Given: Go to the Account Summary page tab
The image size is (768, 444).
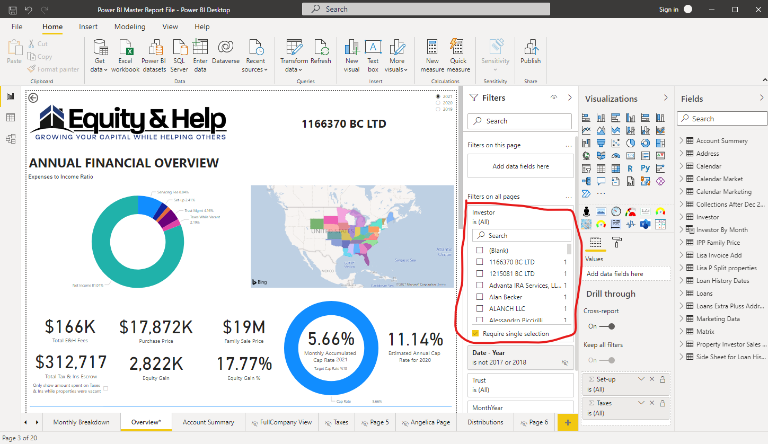Looking at the screenshot, I should click(x=208, y=422).
